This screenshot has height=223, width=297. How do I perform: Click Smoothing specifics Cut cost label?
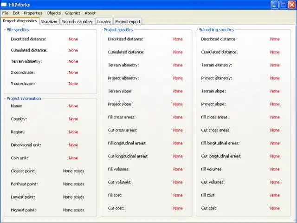209,208
